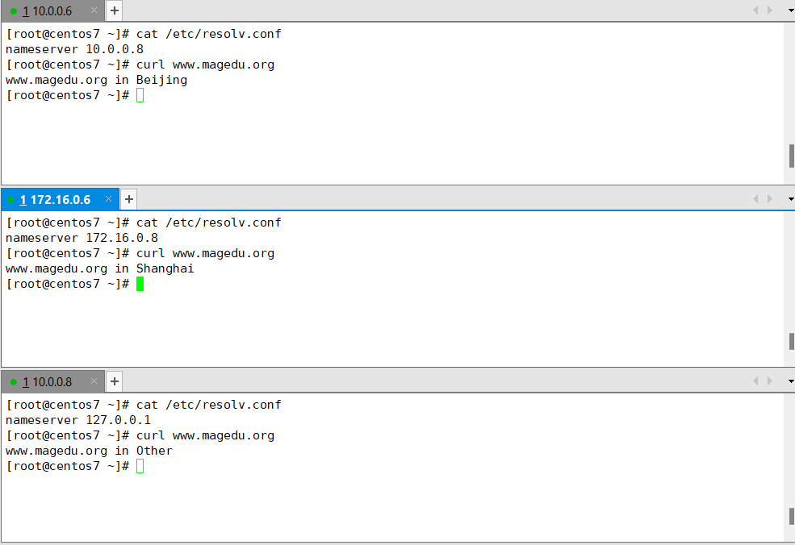Click green connection status dot on 10.0.0.6 tab
This screenshot has width=795, height=545.
14,11
